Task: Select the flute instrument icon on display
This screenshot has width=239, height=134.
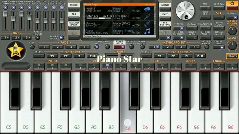Action: [x=147, y=17]
